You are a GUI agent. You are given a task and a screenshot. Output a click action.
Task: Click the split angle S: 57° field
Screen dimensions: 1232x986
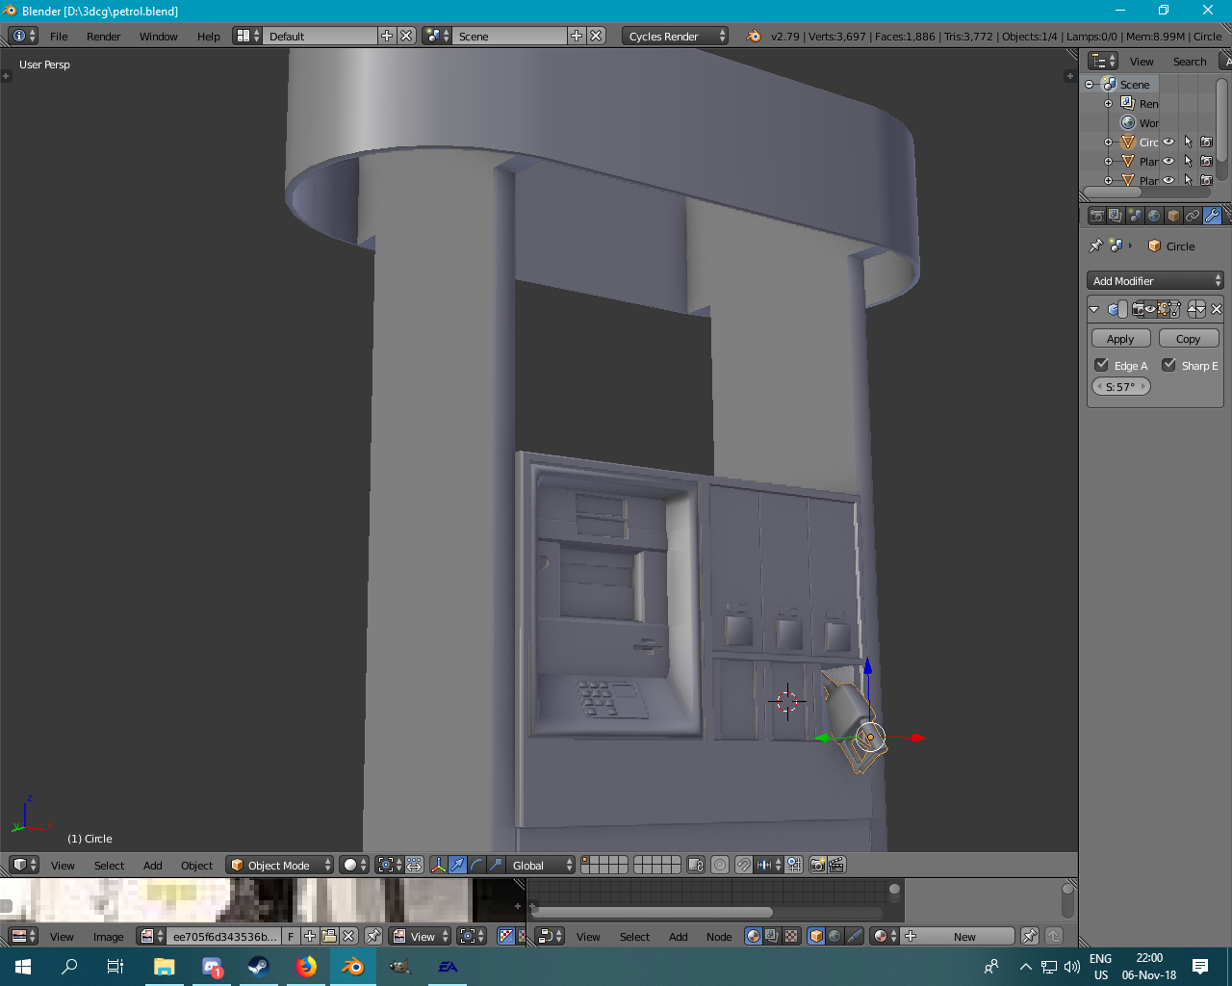tap(1121, 386)
